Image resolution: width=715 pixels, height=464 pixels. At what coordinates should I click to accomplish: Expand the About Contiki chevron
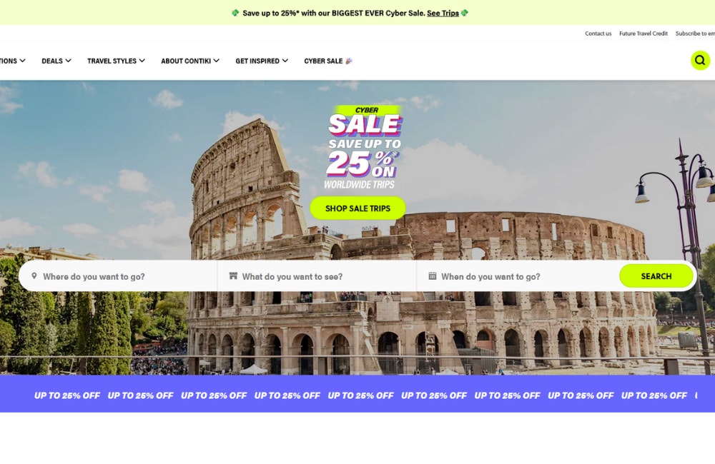tap(217, 61)
